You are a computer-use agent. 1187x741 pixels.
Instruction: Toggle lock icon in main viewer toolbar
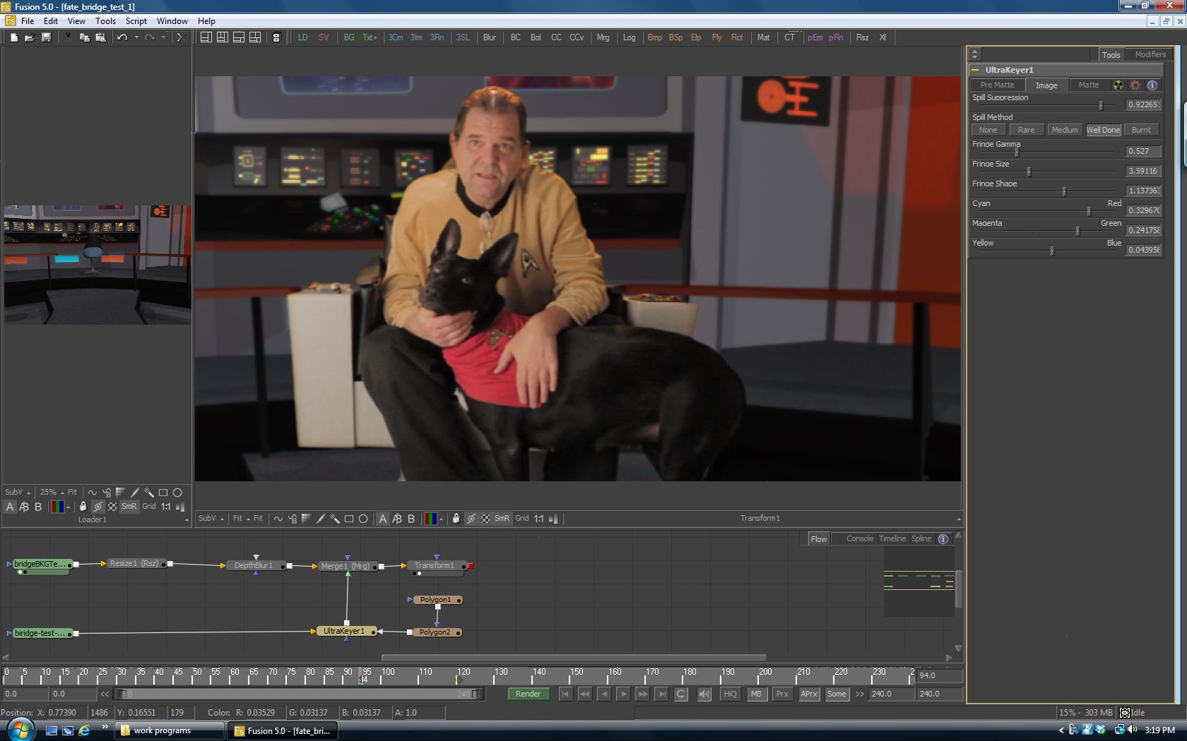[x=456, y=519]
